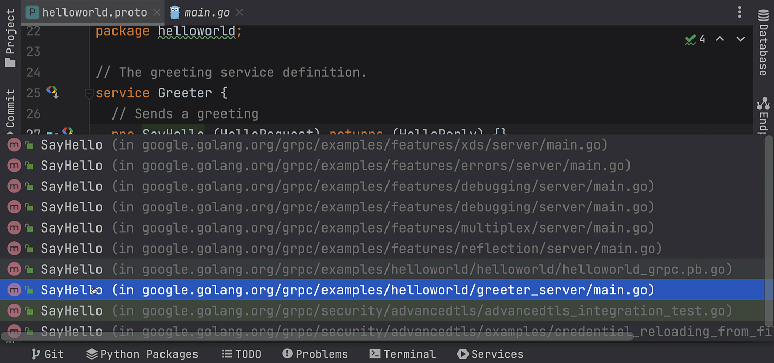The width and height of the screenshot is (774, 363).
Task: Open the Commit tool window
Action: coord(10,108)
